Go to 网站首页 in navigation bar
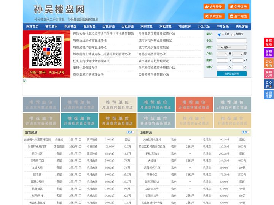The image size is (274, 205). pyautogui.click(x=32, y=27)
